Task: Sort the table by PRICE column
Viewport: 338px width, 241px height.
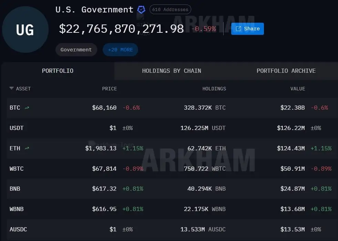Action: coord(109,89)
